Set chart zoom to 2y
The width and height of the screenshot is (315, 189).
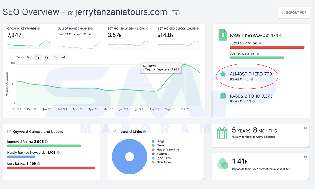[x=46, y=57]
